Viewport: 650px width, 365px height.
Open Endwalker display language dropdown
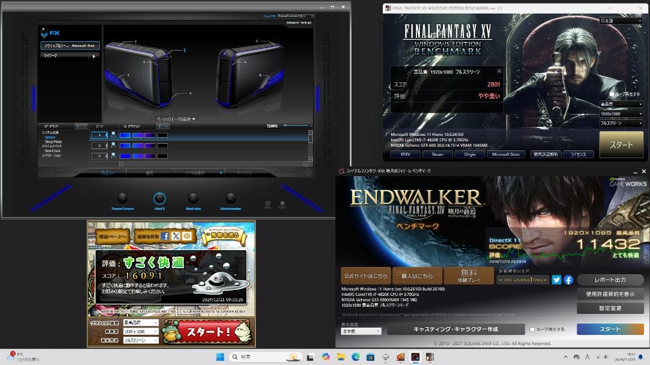pos(361,331)
